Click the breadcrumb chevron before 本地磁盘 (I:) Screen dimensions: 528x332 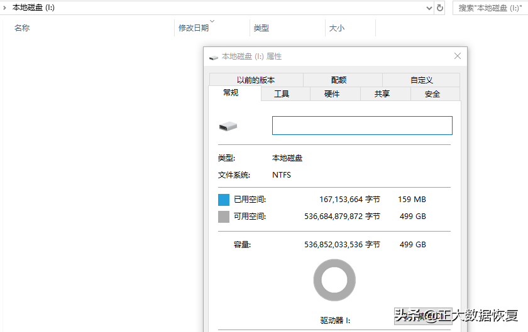[x=4, y=8]
